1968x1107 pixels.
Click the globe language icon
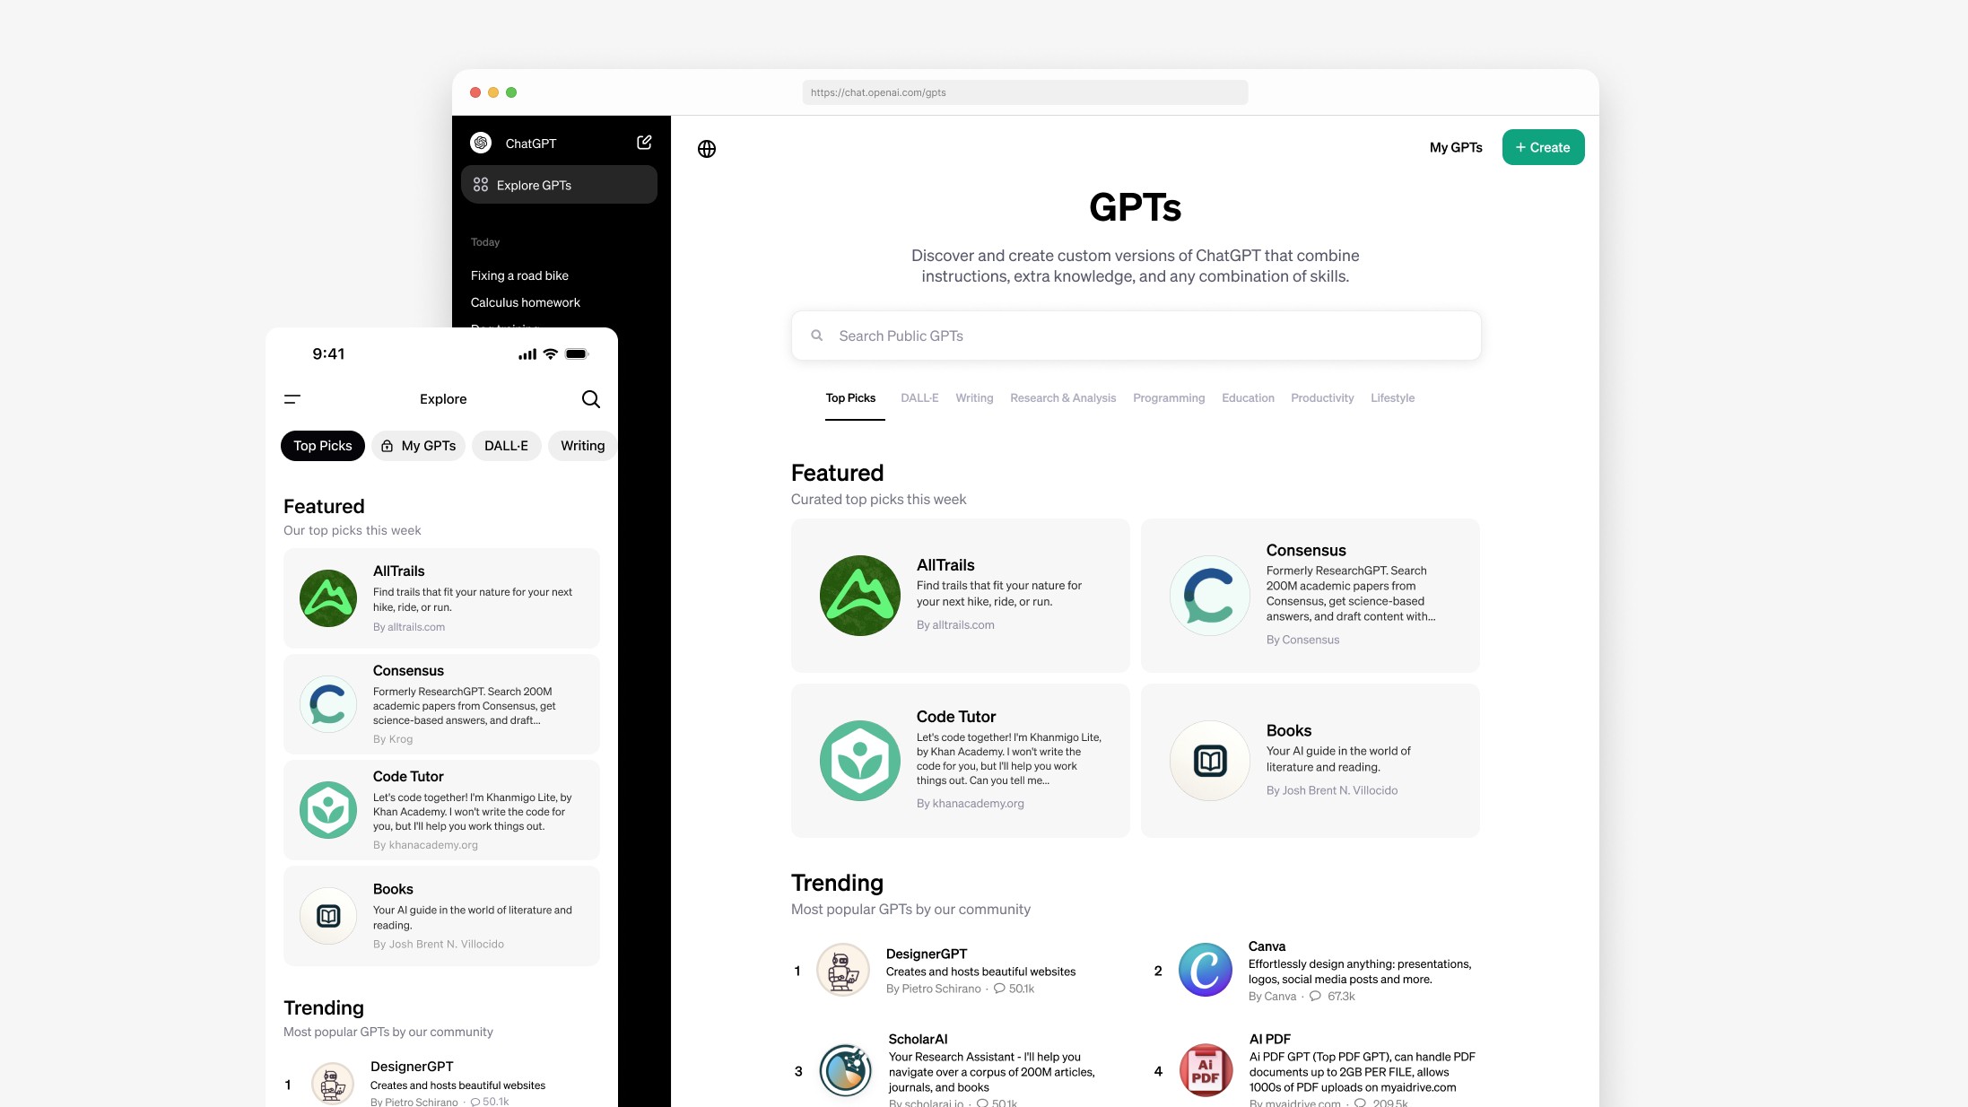click(x=707, y=147)
